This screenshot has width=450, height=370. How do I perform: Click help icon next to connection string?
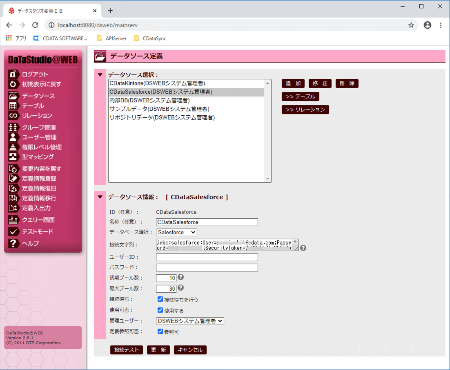303,248
